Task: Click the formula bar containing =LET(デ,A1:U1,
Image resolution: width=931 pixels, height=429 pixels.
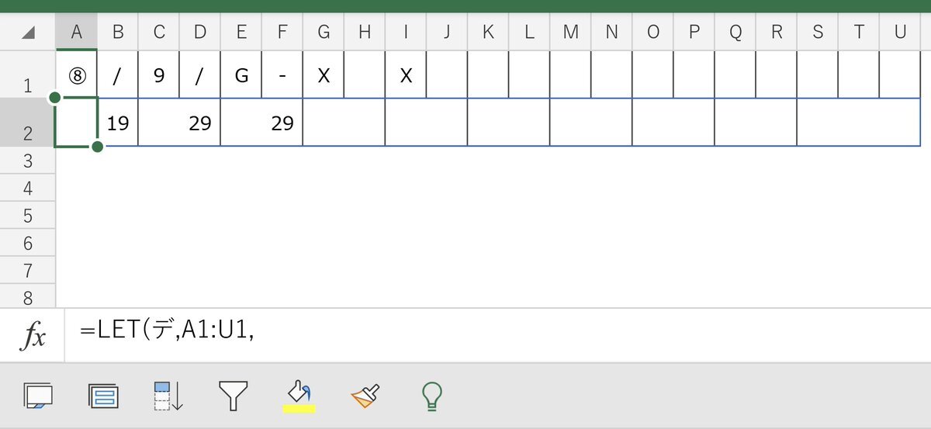Action: [x=498, y=336]
